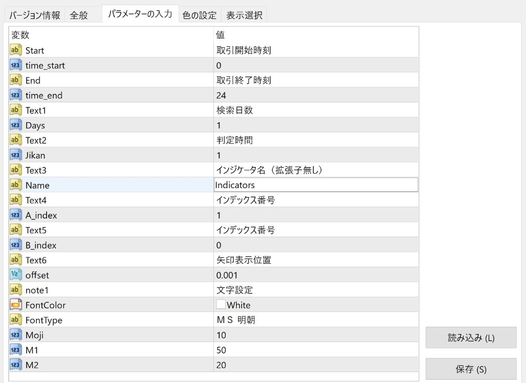Switch to the 表示選択 tab
This screenshot has height=383, width=526.
244,15
